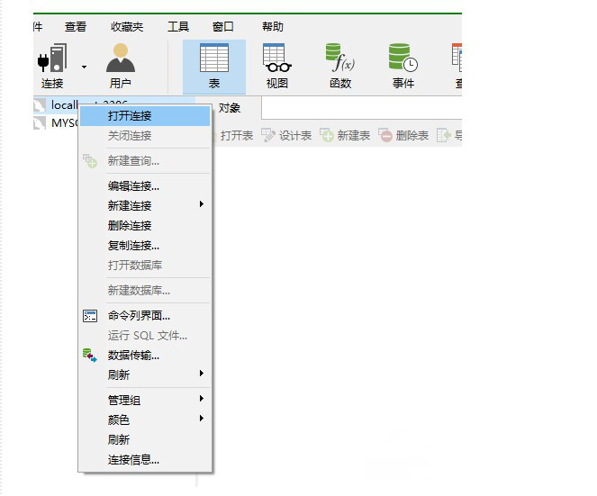Screen dimensions: 597x496
Task: Switch to the 对象 tab
Action: tap(230, 108)
